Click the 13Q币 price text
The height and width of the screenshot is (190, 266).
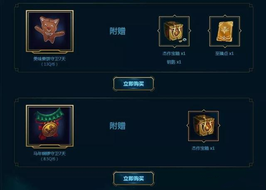point(49,64)
